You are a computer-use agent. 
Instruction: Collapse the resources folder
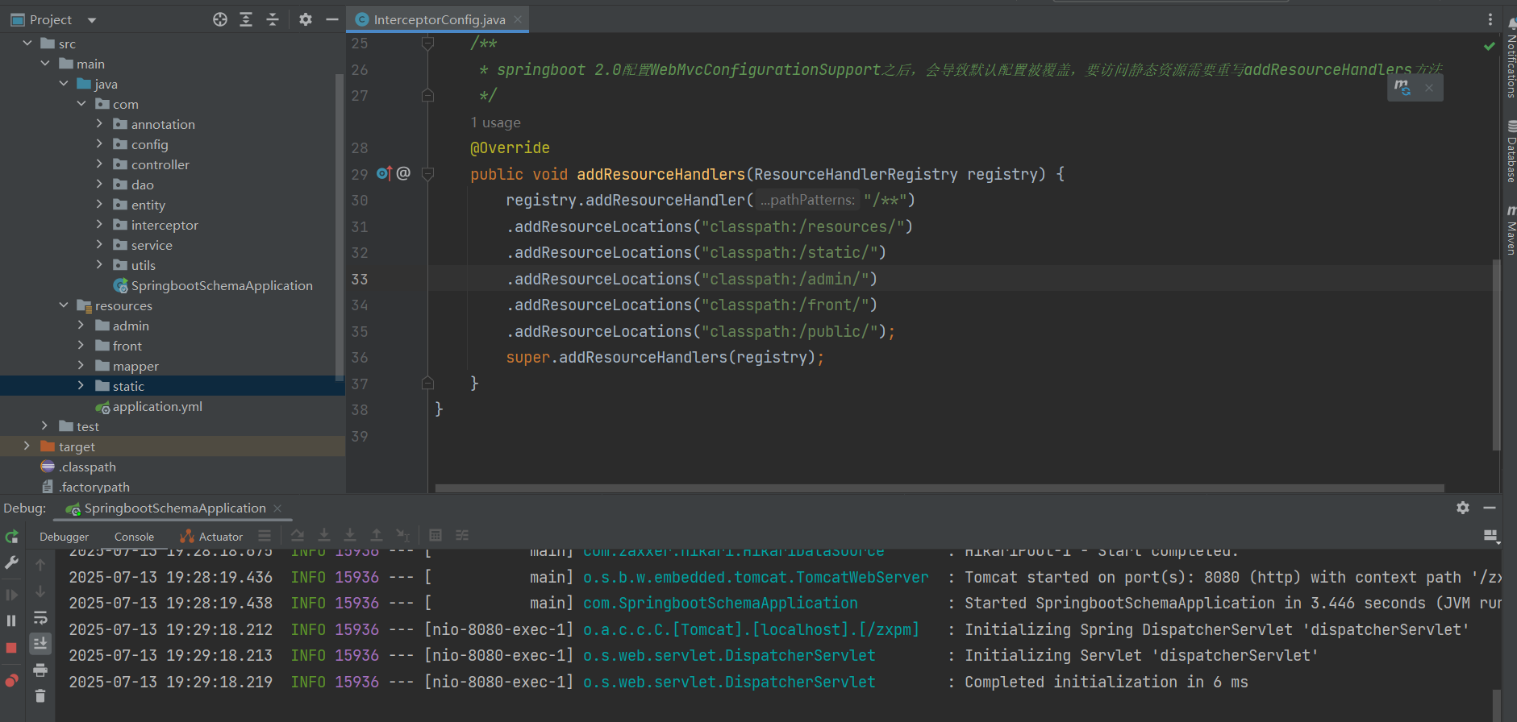point(64,305)
